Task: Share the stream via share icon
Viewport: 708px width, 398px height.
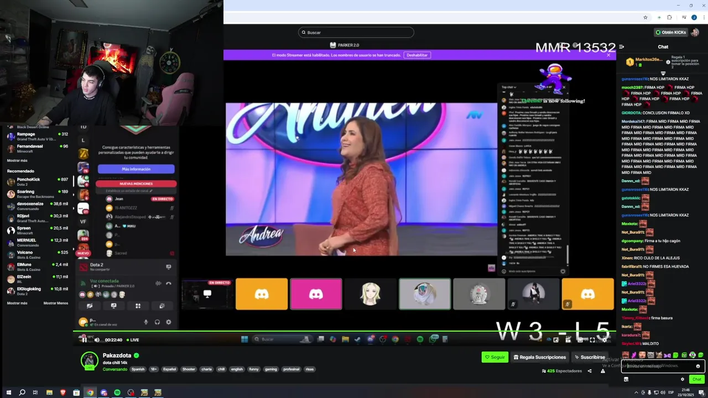Action: coord(590,371)
